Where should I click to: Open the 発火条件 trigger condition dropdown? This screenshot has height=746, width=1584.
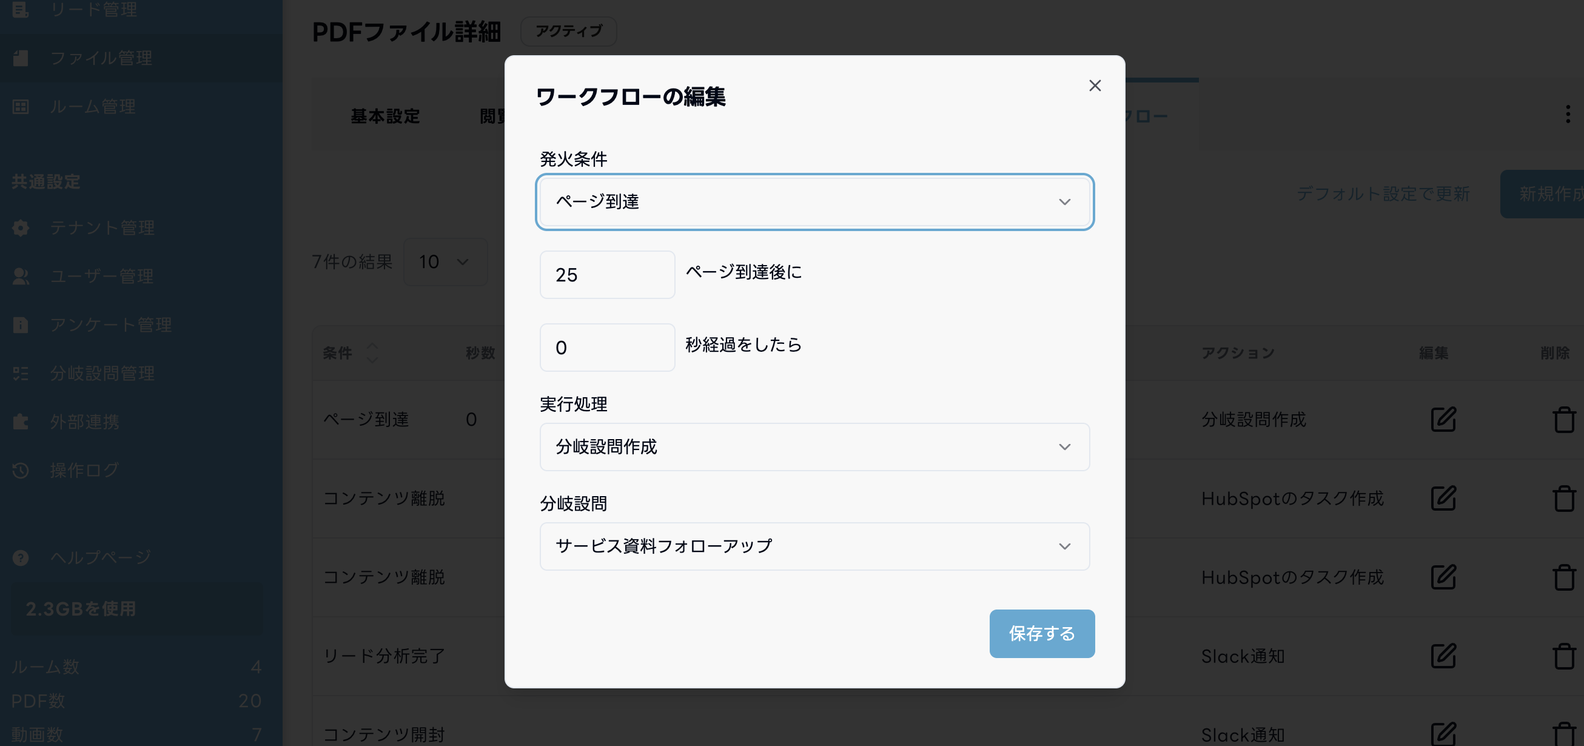(x=814, y=202)
